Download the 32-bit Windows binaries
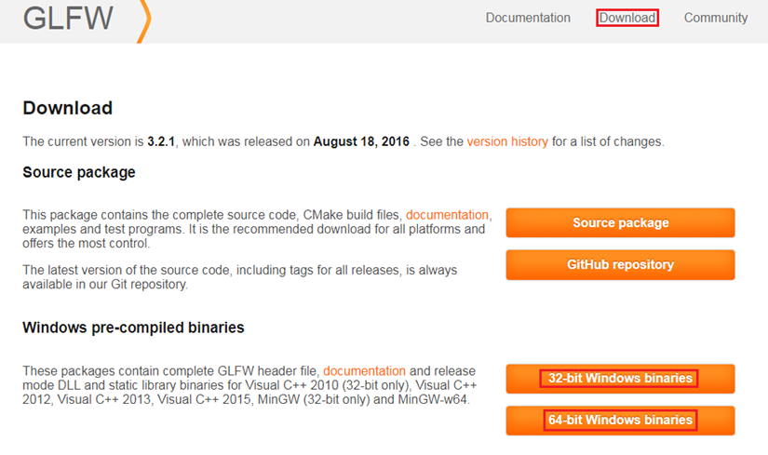 [621, 379]
